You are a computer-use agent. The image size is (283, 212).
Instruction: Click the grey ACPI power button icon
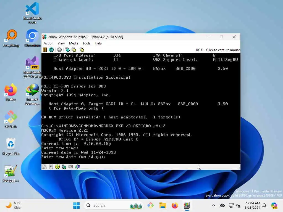coord(59,50)
